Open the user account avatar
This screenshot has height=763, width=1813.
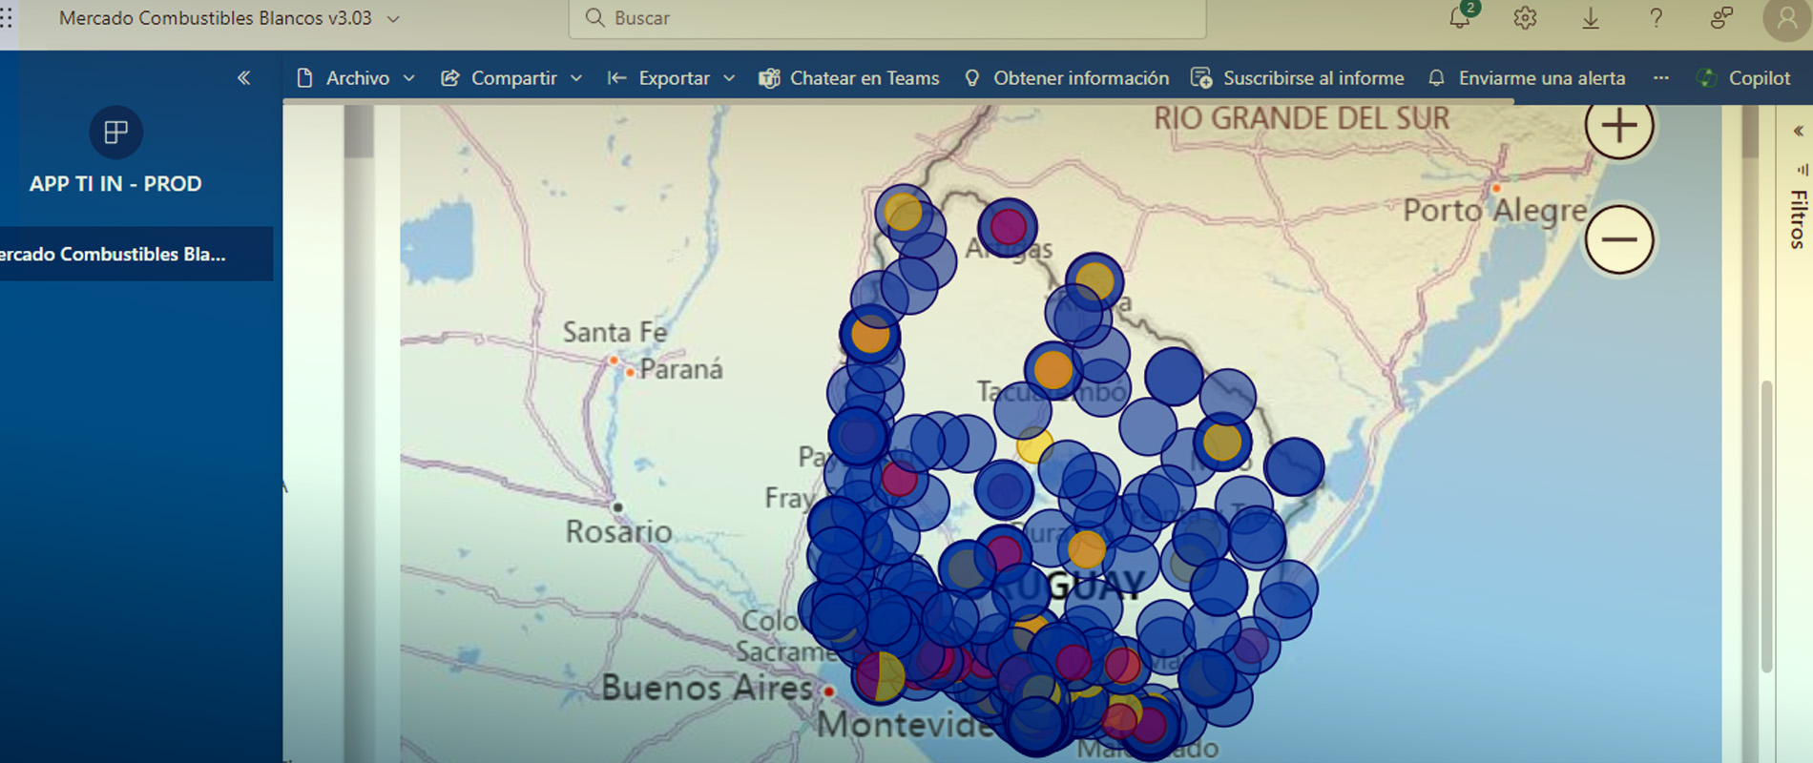pos(1786,19)
